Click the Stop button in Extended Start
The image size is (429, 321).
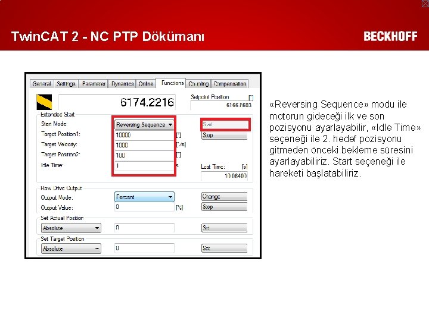coord(225,135)
